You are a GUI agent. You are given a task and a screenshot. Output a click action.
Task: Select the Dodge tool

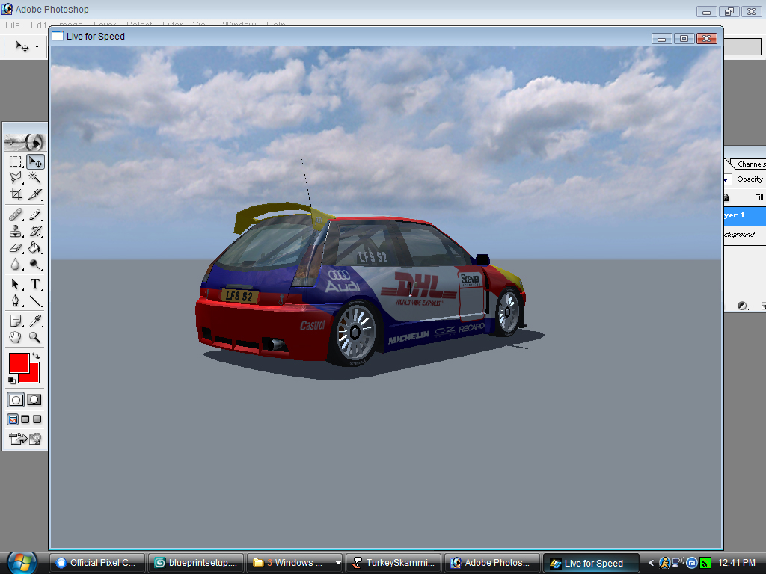pyautogui.click(x=34, y=265)
